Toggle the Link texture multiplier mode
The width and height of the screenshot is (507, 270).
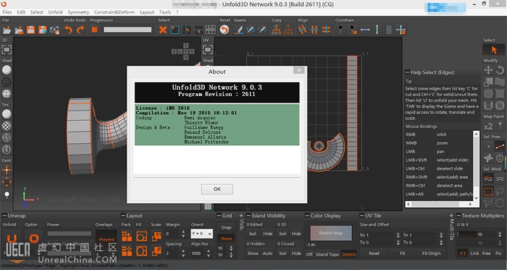(475, 253)
